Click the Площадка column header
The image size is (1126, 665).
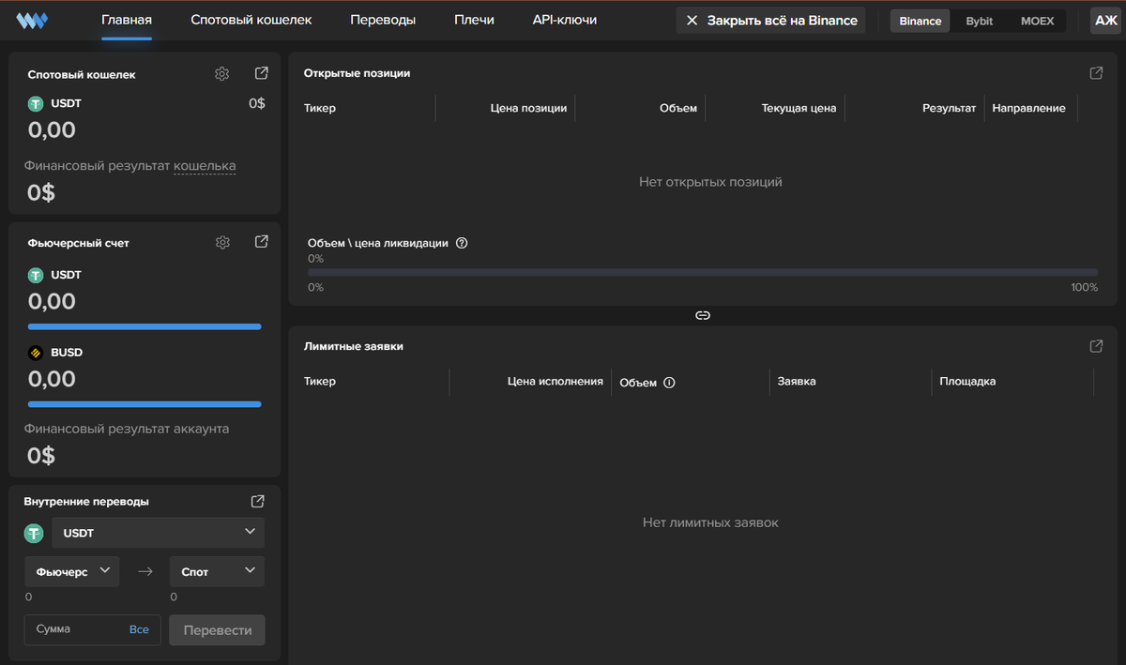(967, 382)
